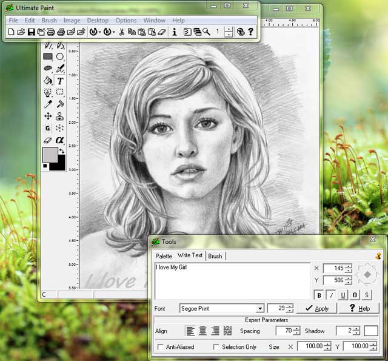388x361 pixels.
Task: Open the Redo dropdown arrow
Action: tap(113, 32)
